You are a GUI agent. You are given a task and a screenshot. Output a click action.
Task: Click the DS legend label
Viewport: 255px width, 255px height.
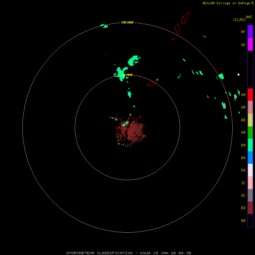click(x=243, y=170)
